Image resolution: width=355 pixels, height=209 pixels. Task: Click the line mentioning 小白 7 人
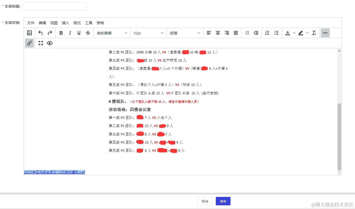140,118
